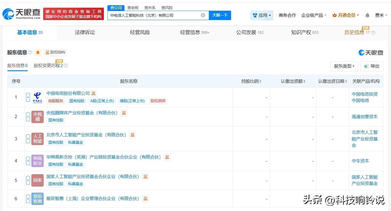The image size is (391, 211).
Task: Open the 企业级产品 dropdown
Action: [314, 15]
